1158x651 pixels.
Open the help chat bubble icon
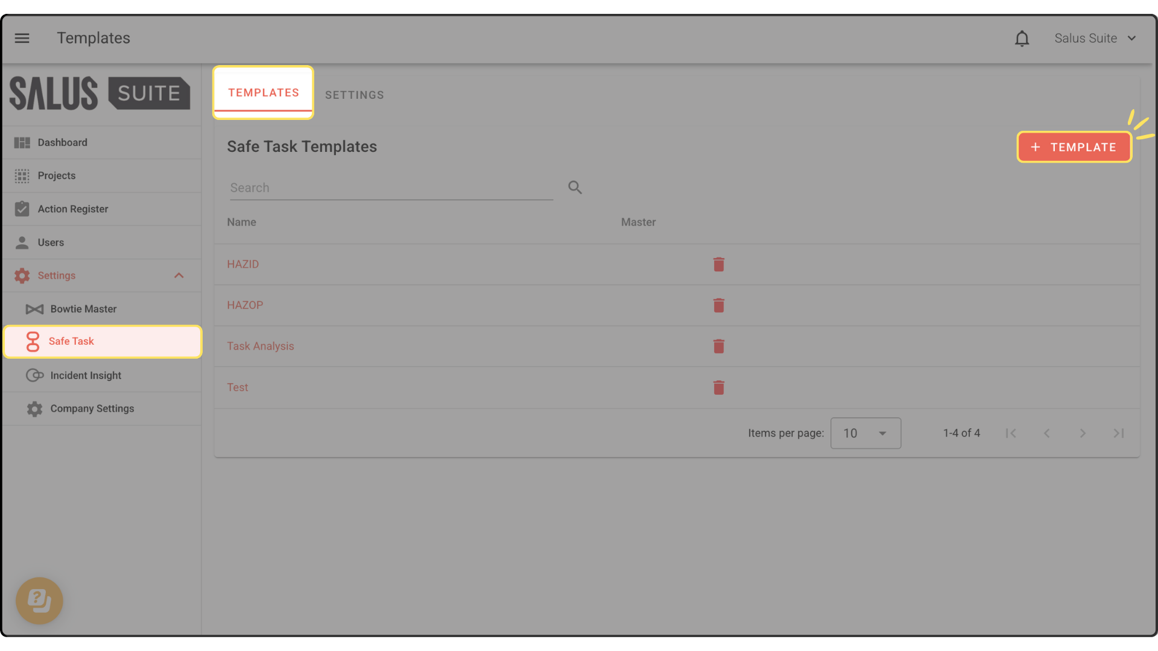39,600
